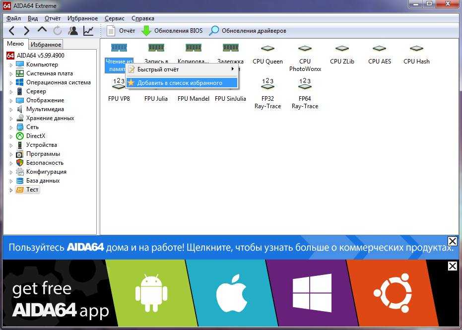The width and height of the screenshot is (462, 330).
Task: Click the back navigation arrow in toolbar
Action: point(12,31)
